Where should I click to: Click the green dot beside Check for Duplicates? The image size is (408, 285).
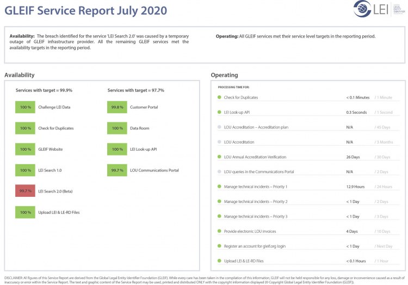click(x=219, y=97)
